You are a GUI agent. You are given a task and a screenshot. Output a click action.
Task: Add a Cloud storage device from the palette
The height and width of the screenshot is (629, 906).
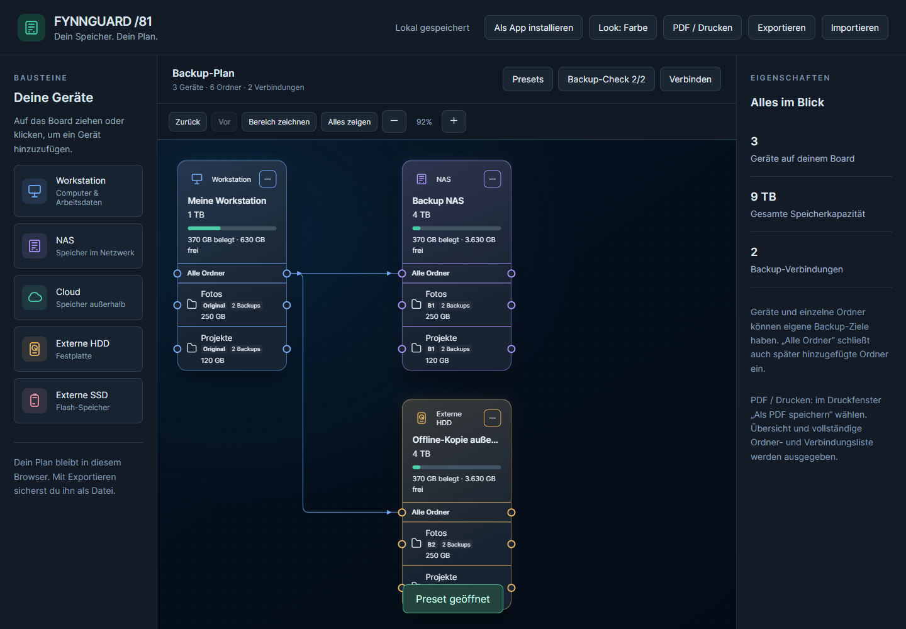pyautogui.click(x=78, y=298)
